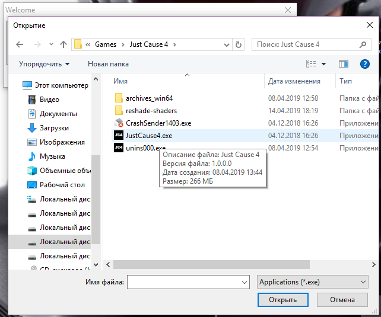The height and width of the screenshot is (317, 381).
Task: Expand chevron after Just Cause 4 path
Action: (174, 44)
